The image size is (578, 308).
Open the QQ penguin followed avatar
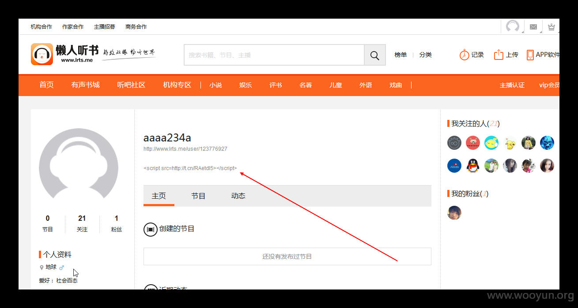click(x=473, y=166)
